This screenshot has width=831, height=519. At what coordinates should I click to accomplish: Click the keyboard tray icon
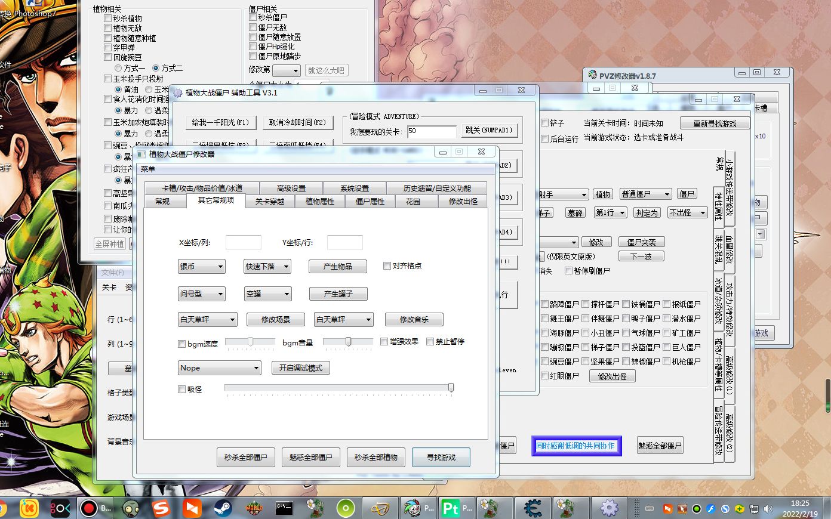point(650,509)
